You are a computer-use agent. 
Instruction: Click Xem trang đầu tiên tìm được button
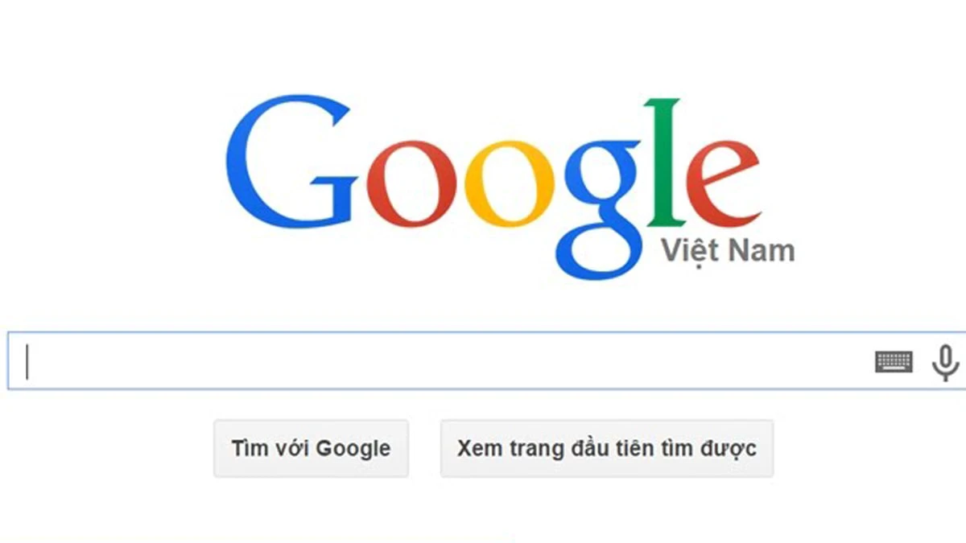tap(607, 448)
